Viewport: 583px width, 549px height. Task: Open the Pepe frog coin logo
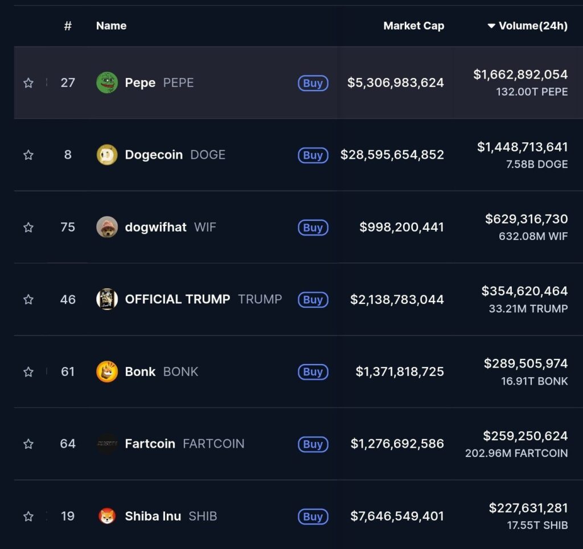click(x=107, y=82)
